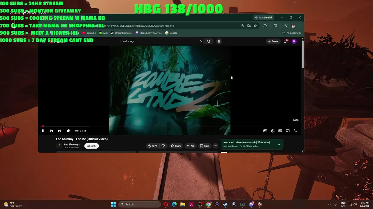Open the Google bookmark
Image resolution: width=373 pixels, height=209 pixels.
pos(171,33)
